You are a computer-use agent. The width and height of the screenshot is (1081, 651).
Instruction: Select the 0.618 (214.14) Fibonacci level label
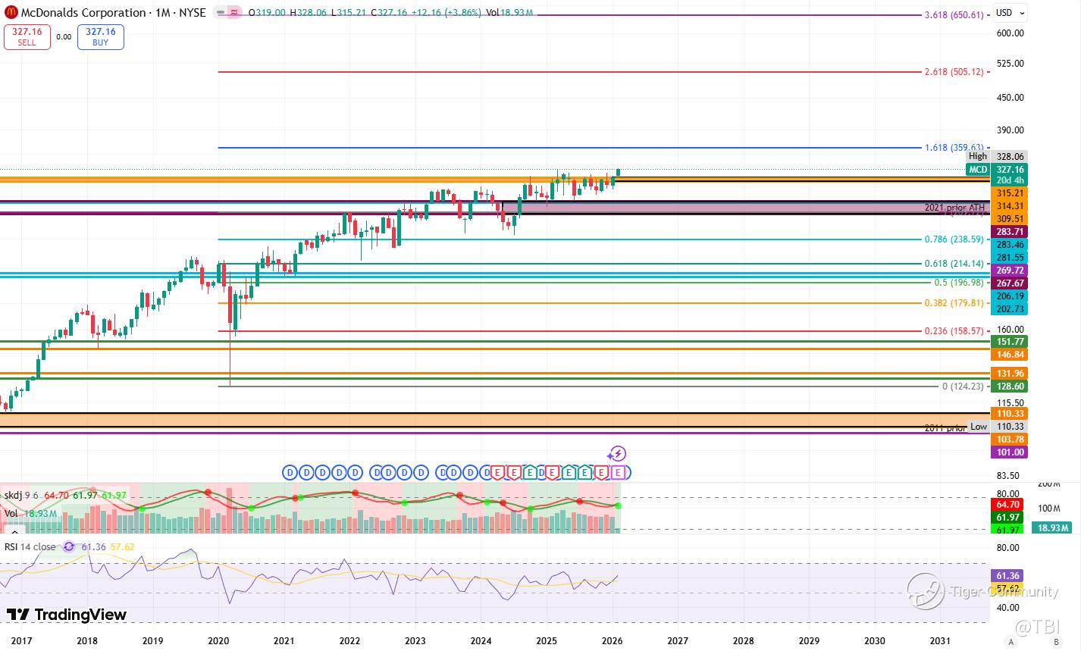tap(954, 264)
